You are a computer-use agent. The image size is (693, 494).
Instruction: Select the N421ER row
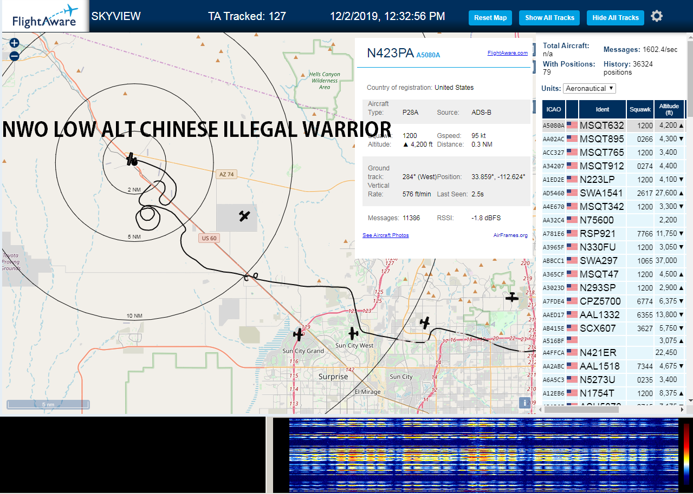(x=614, y=352)
